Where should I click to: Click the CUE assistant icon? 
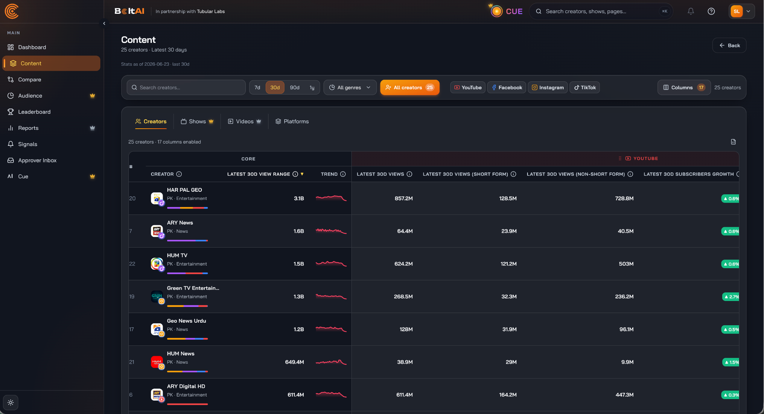click(x=497, y=11)
